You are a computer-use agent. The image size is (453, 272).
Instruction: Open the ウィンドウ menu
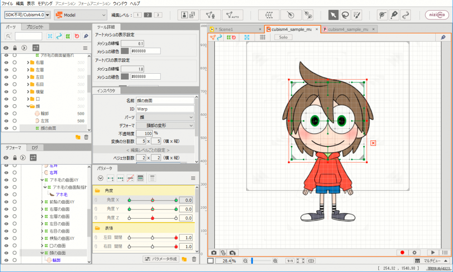point(120,4)
